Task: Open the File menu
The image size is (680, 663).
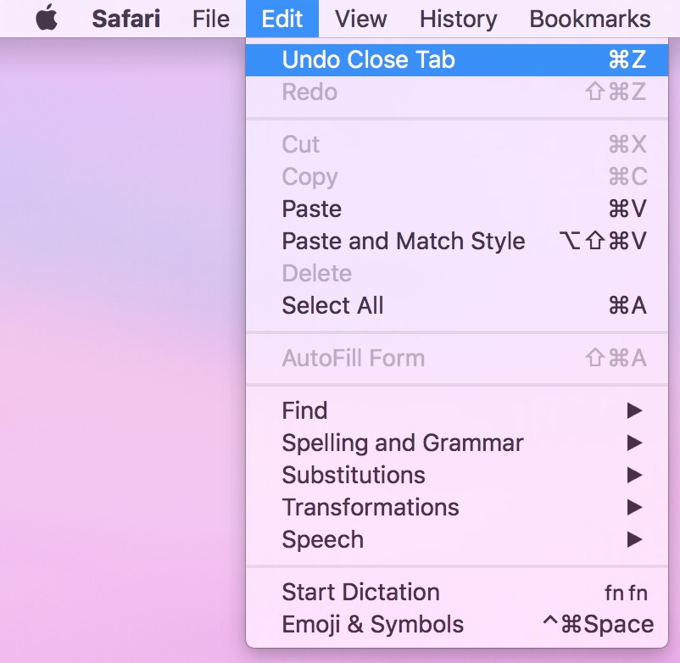Action: pyautogui.click(x=211, y=19)
